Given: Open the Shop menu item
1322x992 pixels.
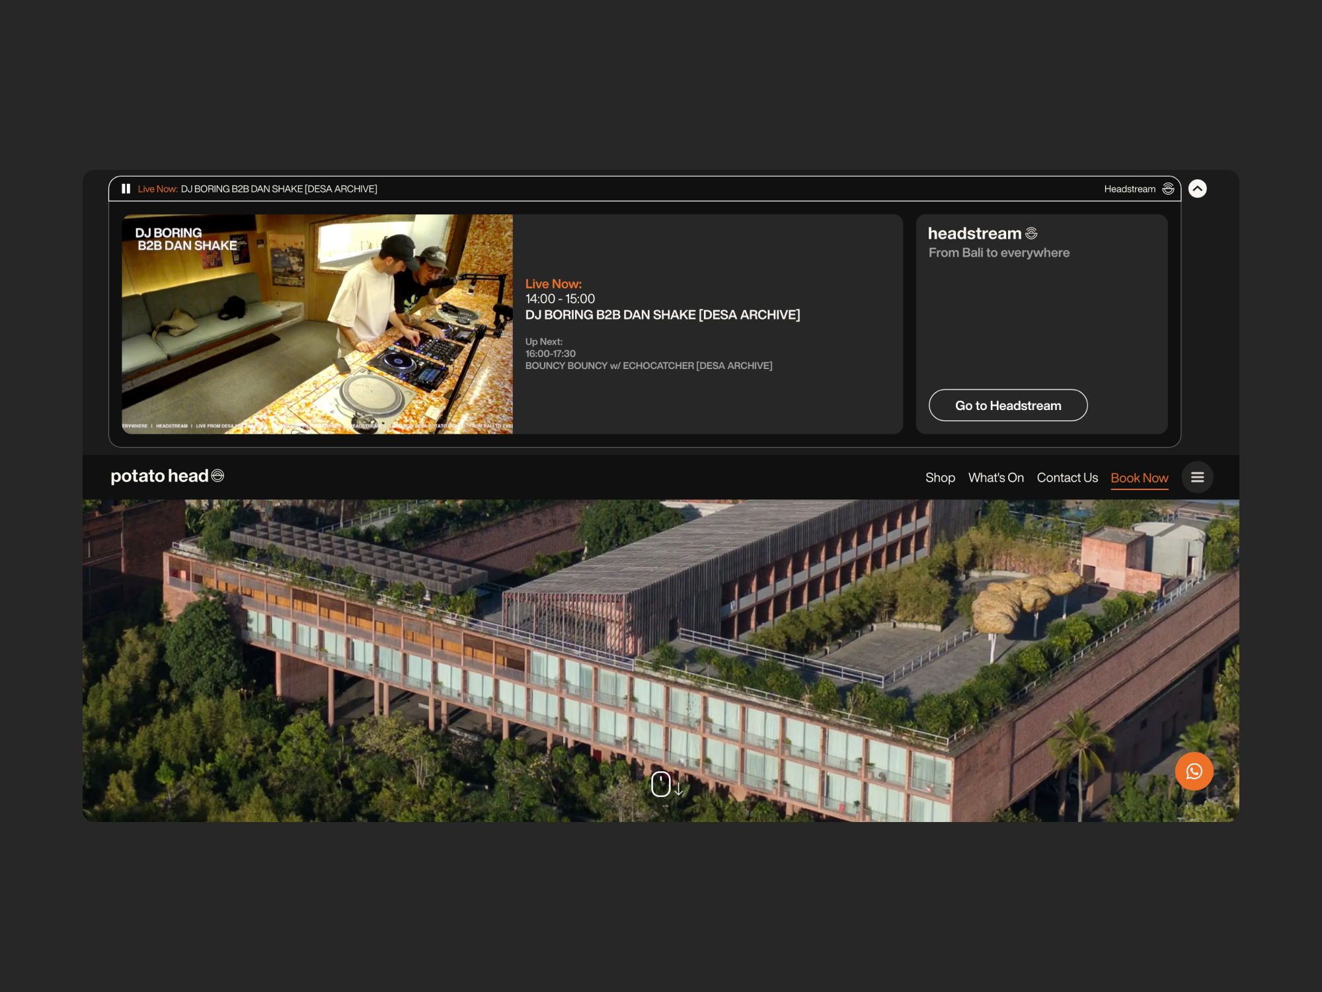Looking at the screenshot, I should click(x=940, y=477).
